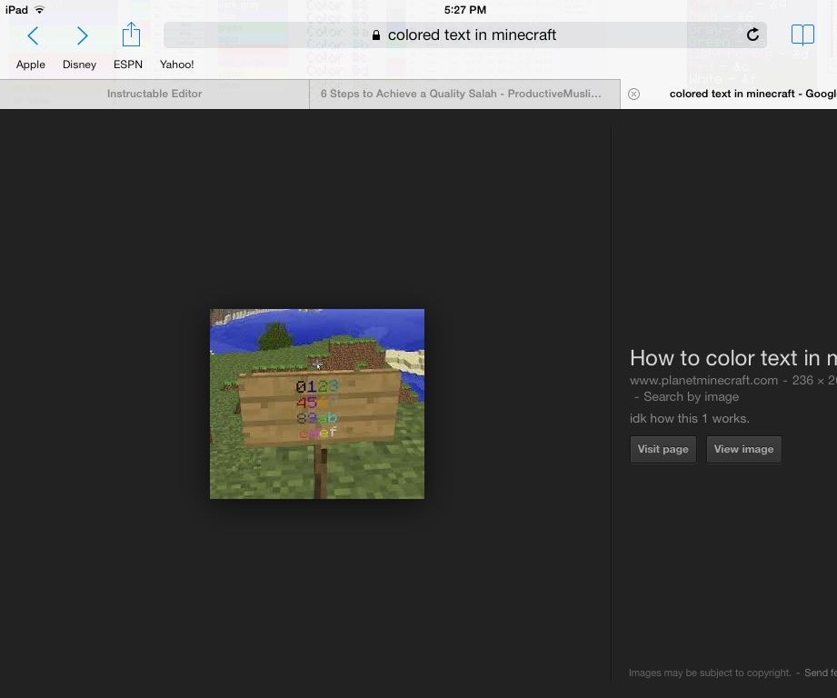Tap the Wi-Fi status icon
Screen dimensions: 837x698
[x=39, y=10]
